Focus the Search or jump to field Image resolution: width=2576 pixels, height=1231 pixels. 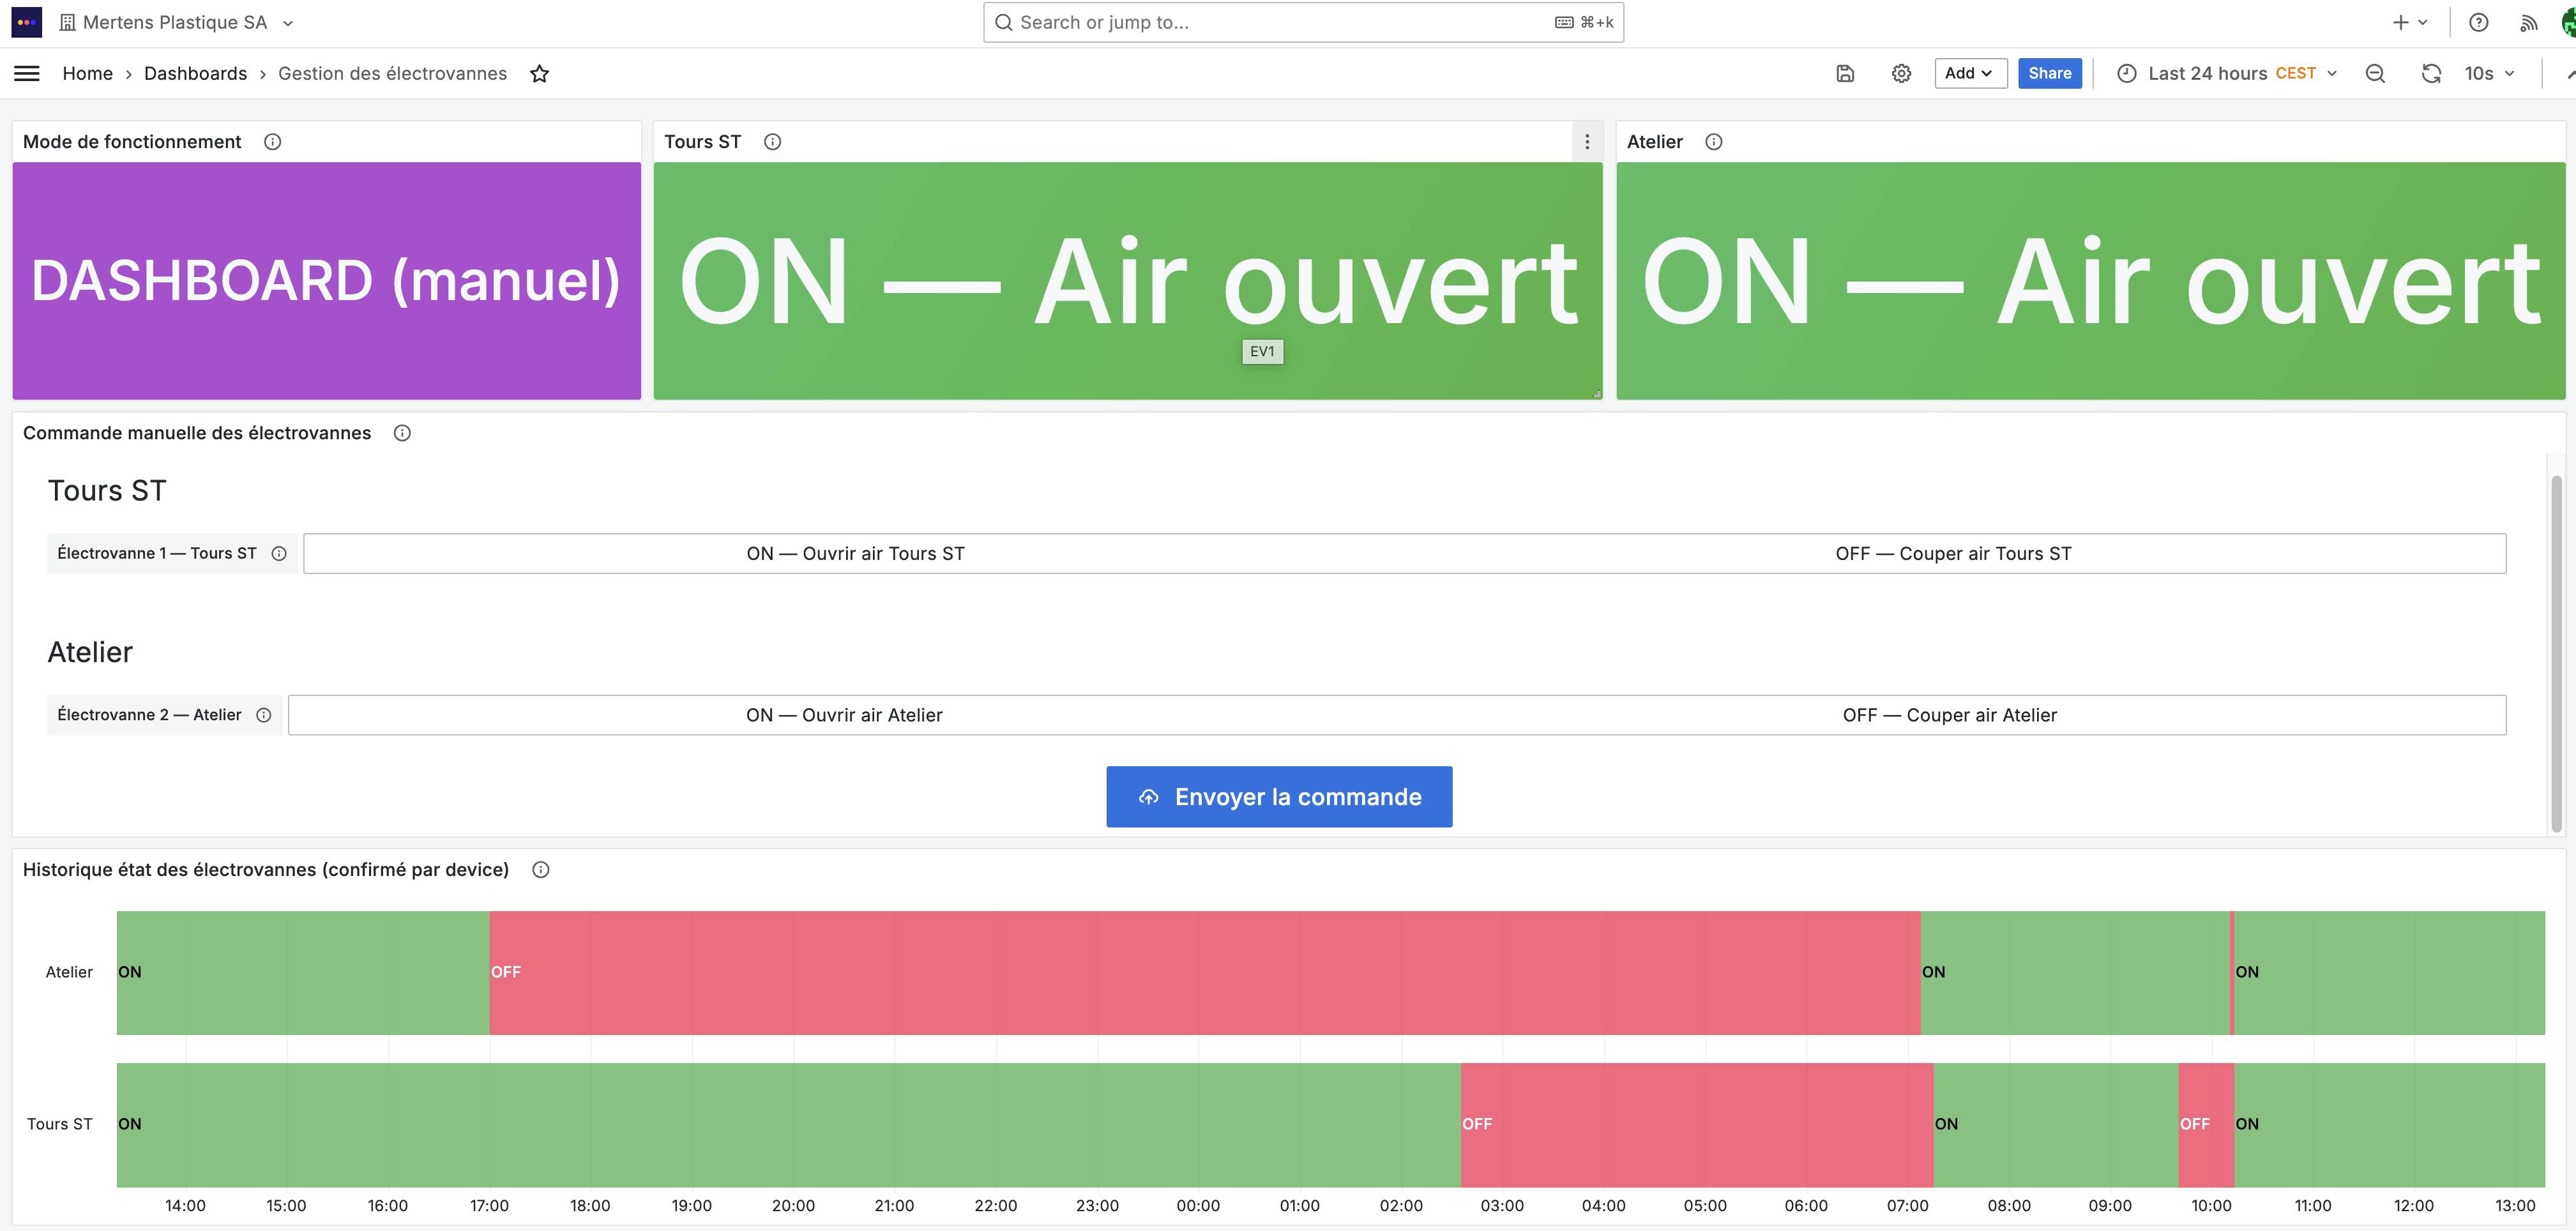tap(1303, 22)
